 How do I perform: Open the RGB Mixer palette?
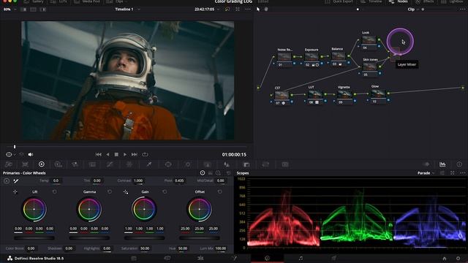click(75, 164)
